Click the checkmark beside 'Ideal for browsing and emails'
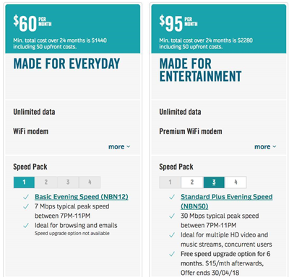289x277 pixels. click(26, 226)
